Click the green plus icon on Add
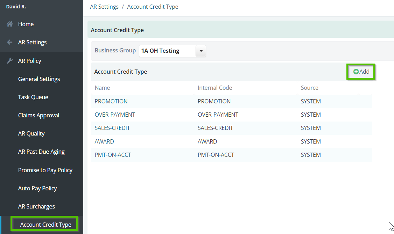The height and width of the screenshot is (234, 394). pos(356,72)
